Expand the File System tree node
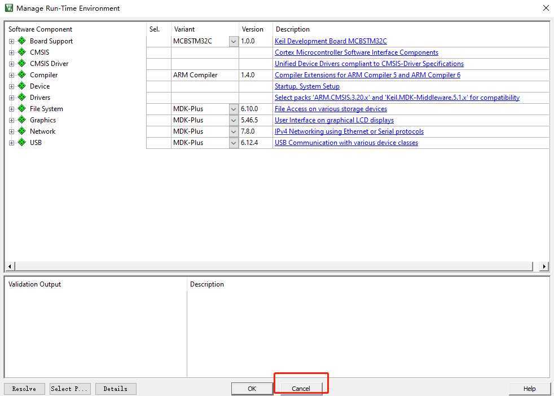Screen dimensions: 554x396 tap(11, 109)
